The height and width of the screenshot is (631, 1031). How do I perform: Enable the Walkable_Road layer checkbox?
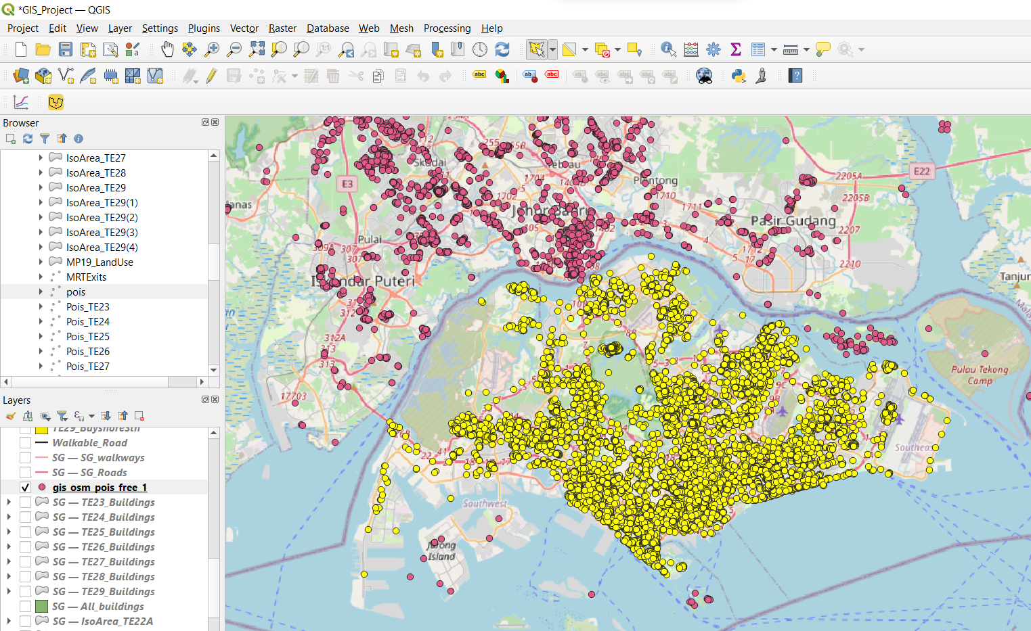(26, 443)
